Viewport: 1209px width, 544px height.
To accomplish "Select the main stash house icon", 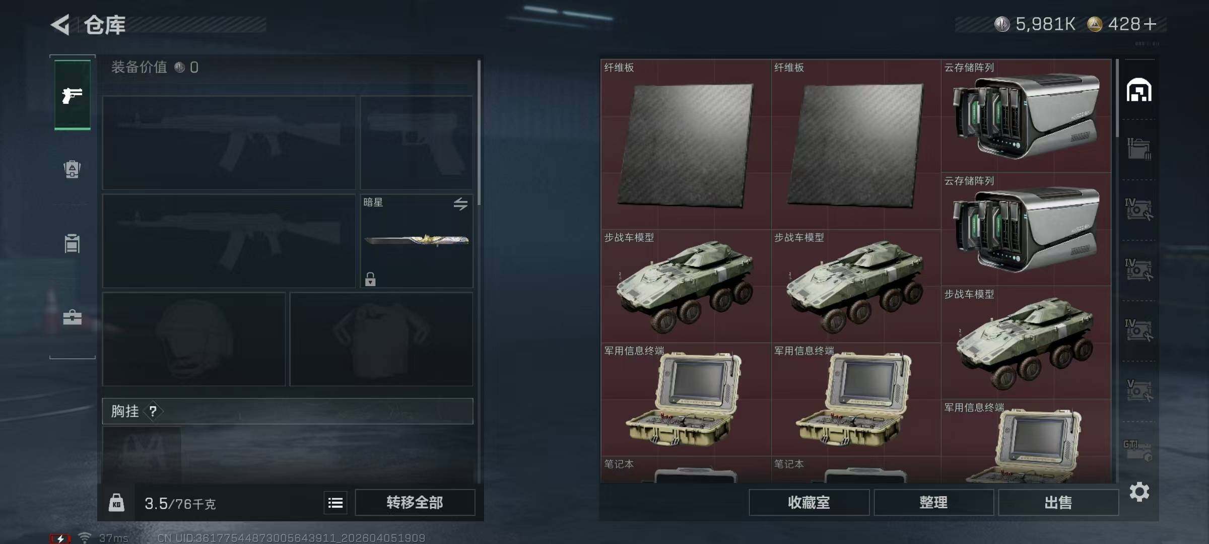I will [1139, 90].
